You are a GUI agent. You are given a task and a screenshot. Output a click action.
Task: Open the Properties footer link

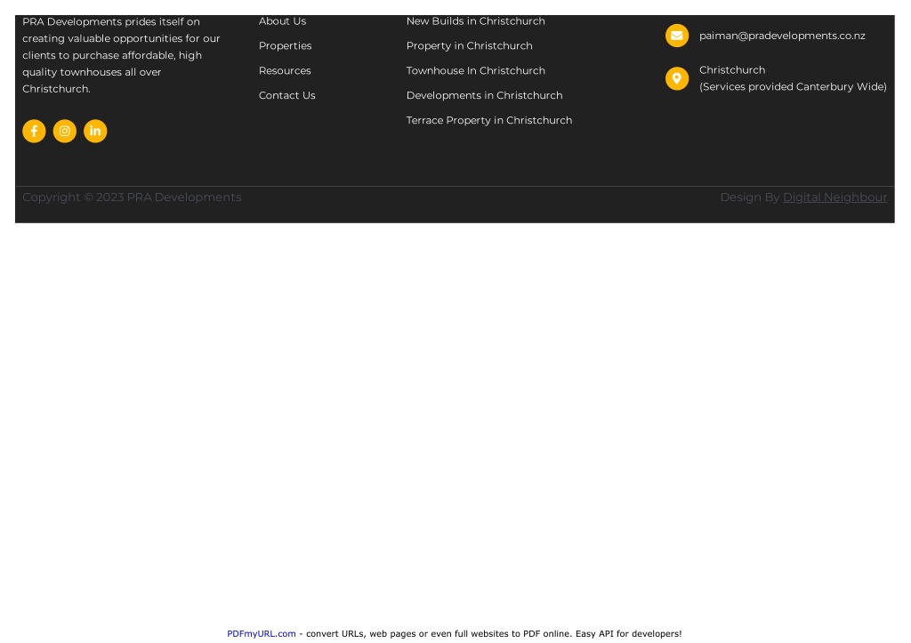286,46
